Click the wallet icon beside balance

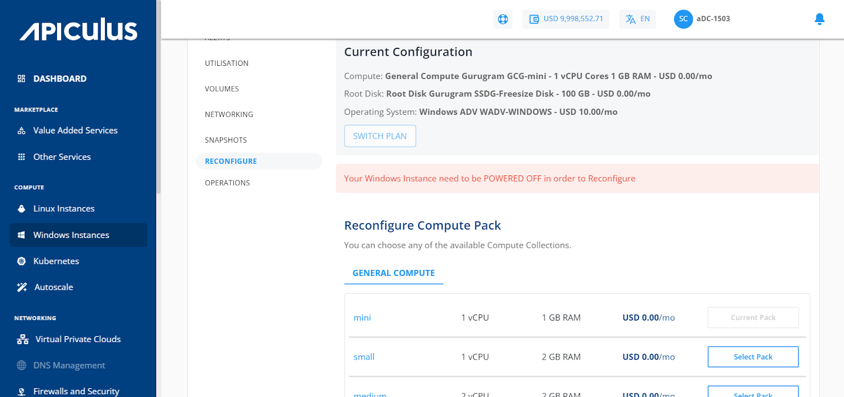pos(534,19)
